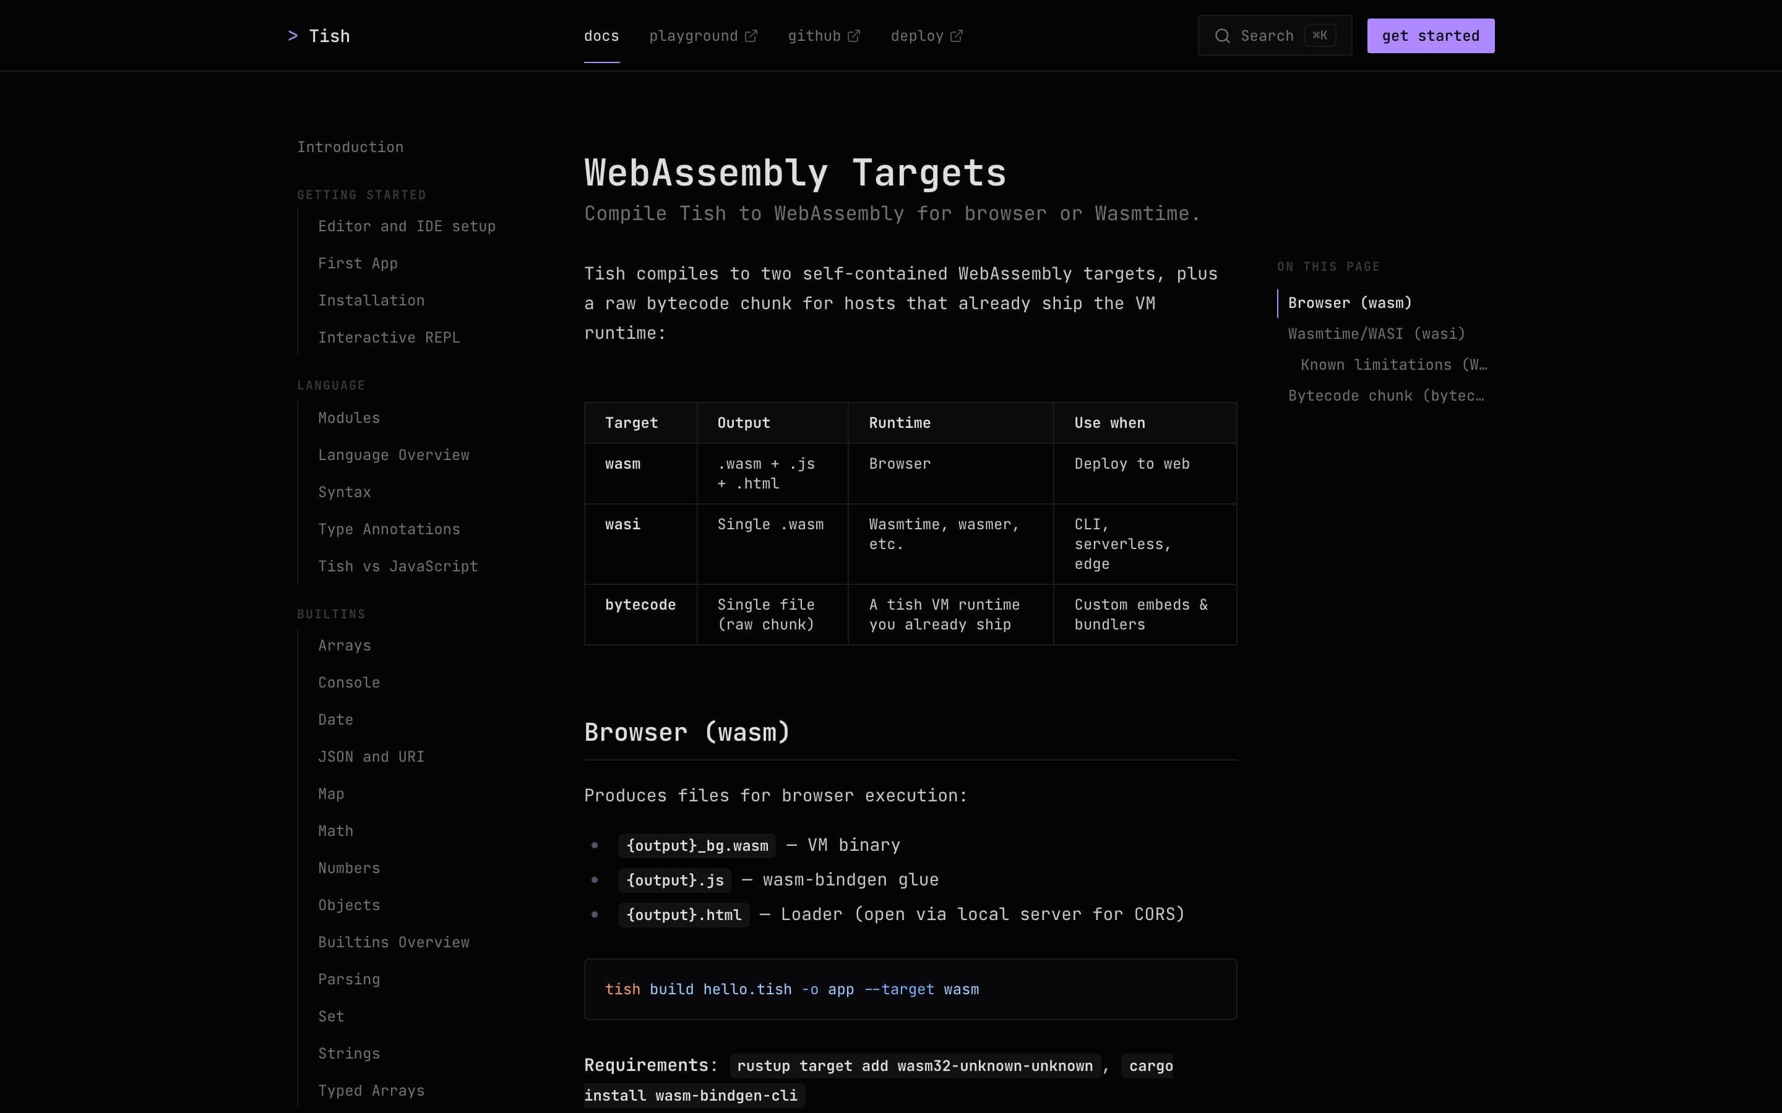
Task: Click the {output}_bg.wasm inline code
Action: pyautogui.click(x=697, y=846)
